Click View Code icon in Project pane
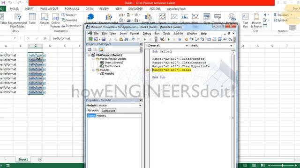This screenshot has height=168, width=300. click(90, 49)
